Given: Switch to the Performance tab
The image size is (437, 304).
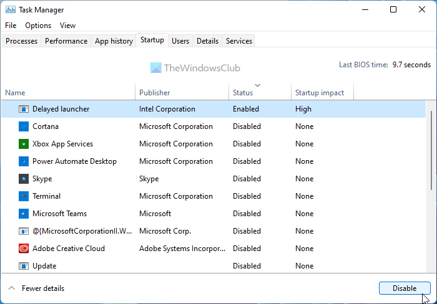Looking at the screenshot, I should (66, 41).
